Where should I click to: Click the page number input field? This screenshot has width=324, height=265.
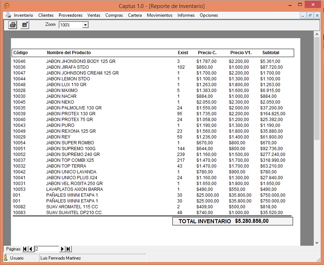(x=47, y=249)
